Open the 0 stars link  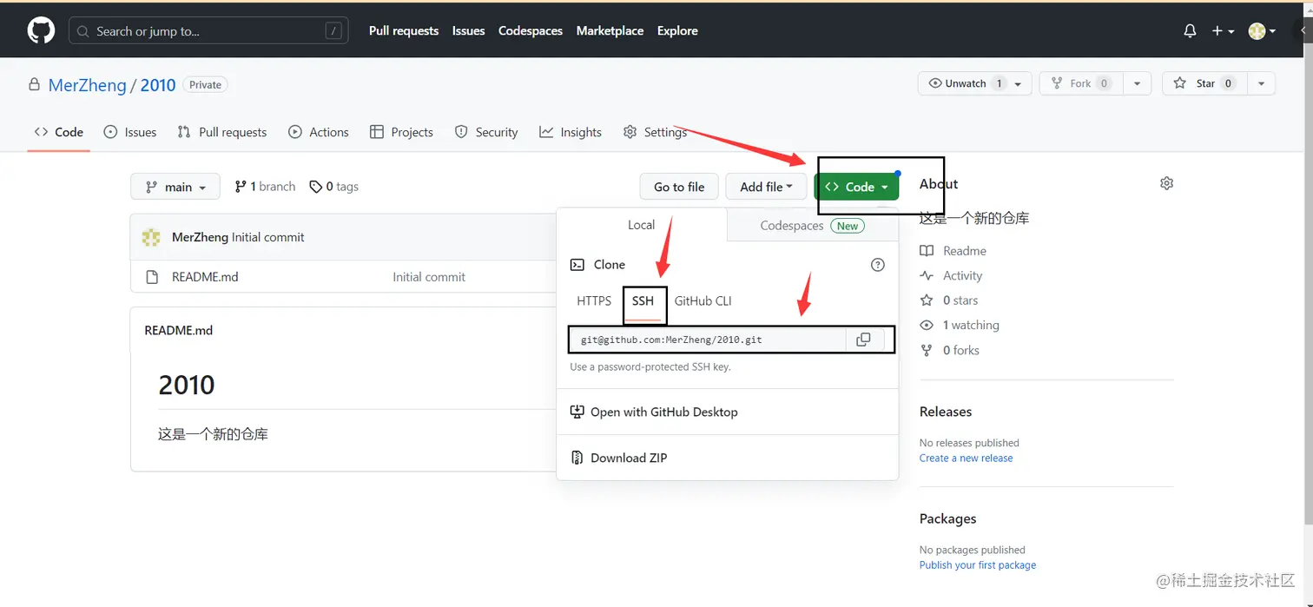(949, 300)
